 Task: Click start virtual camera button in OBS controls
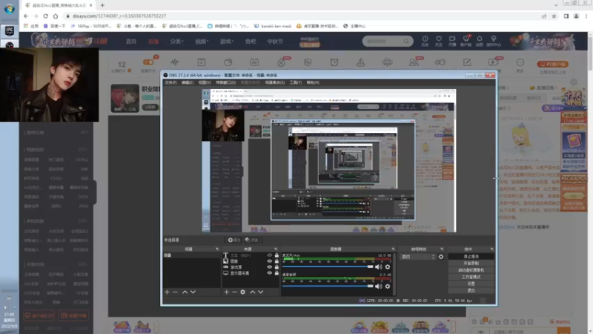[471, 270]
